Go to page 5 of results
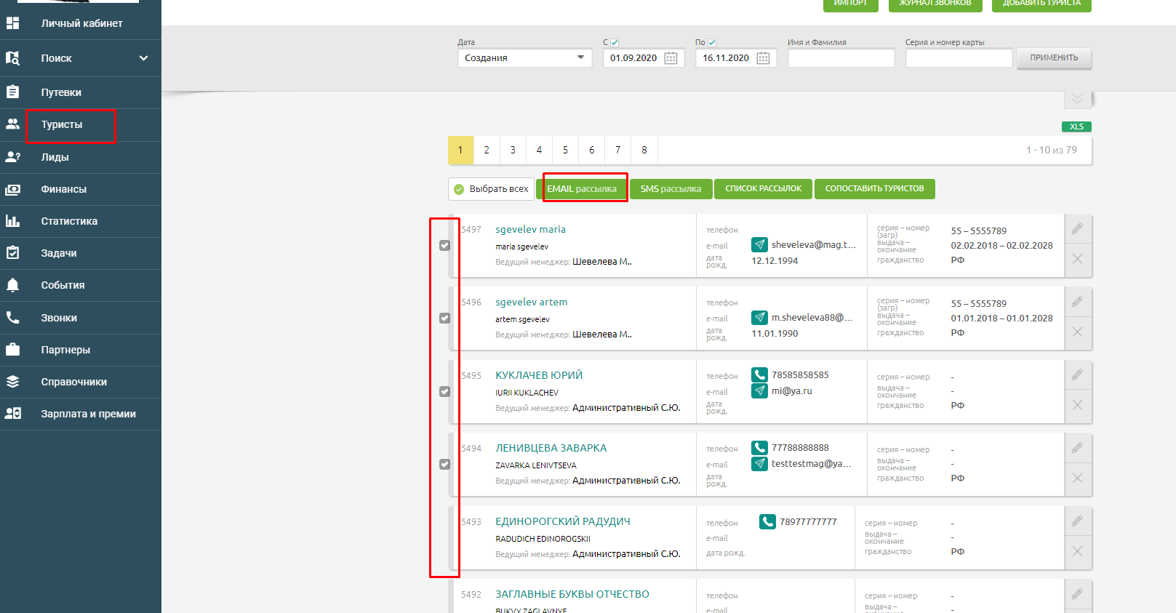1176x613 pixels. point(565,150)
